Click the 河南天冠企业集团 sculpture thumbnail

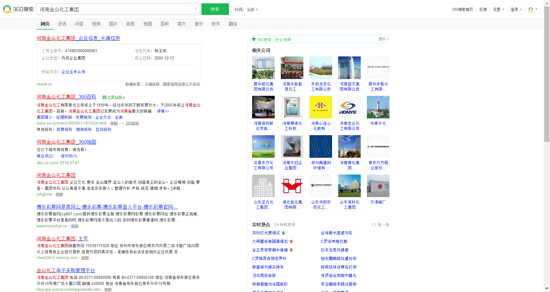point(292,146)
